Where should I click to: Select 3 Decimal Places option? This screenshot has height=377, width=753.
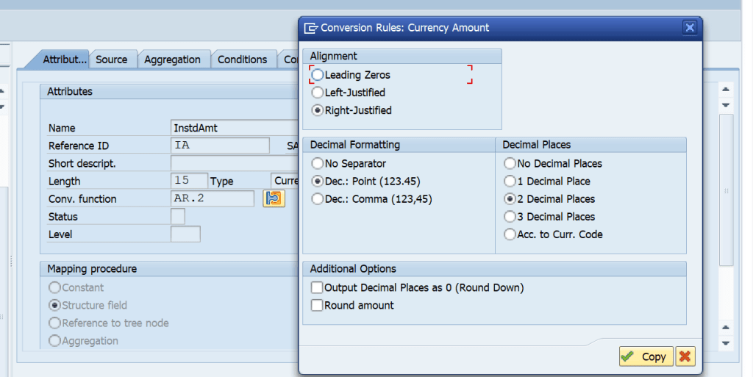click(510, 217)
